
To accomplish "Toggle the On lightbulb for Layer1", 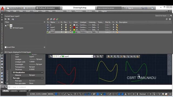I will click(62, 27).
